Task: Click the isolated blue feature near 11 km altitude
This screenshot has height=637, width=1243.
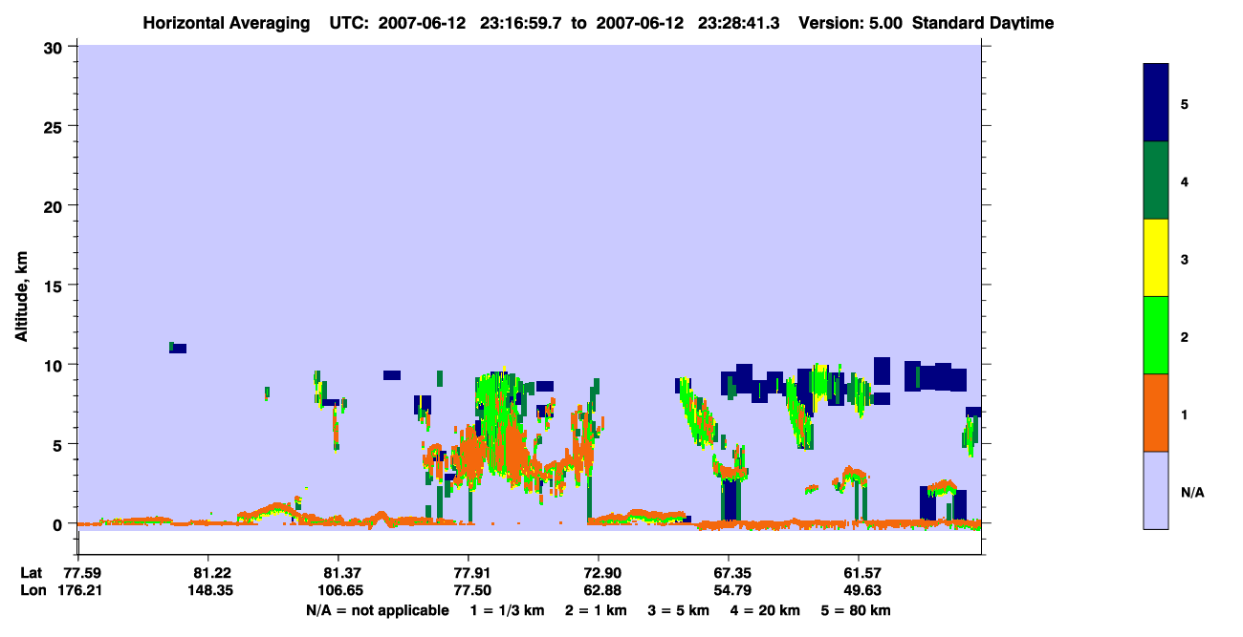Action: pyautogui.click(x=178, y=348)
